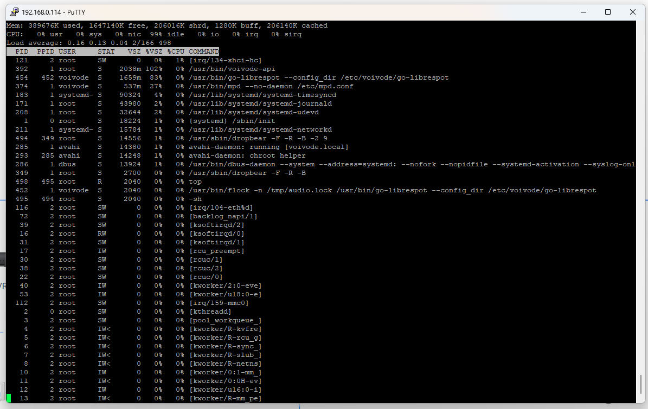
Task: Click the [pool_workqueue_] process row
Action: pos(143,320)
